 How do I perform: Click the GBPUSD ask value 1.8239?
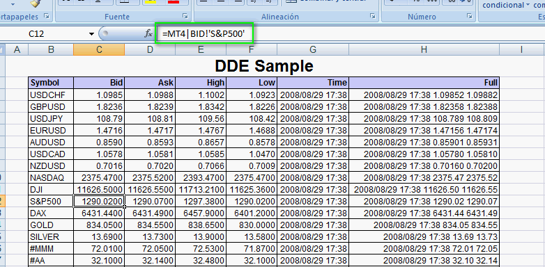tap(150, 106)
